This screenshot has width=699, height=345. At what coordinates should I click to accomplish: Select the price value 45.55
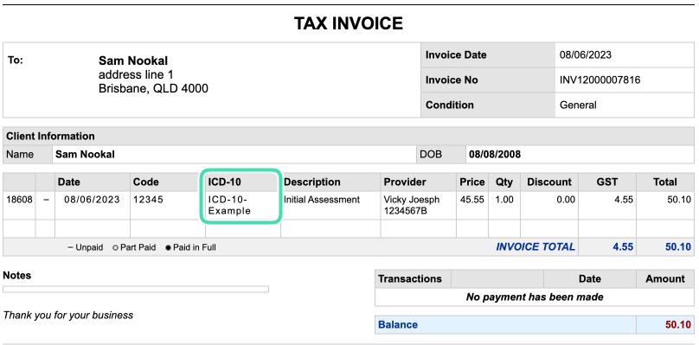click(x=472, y=200)
